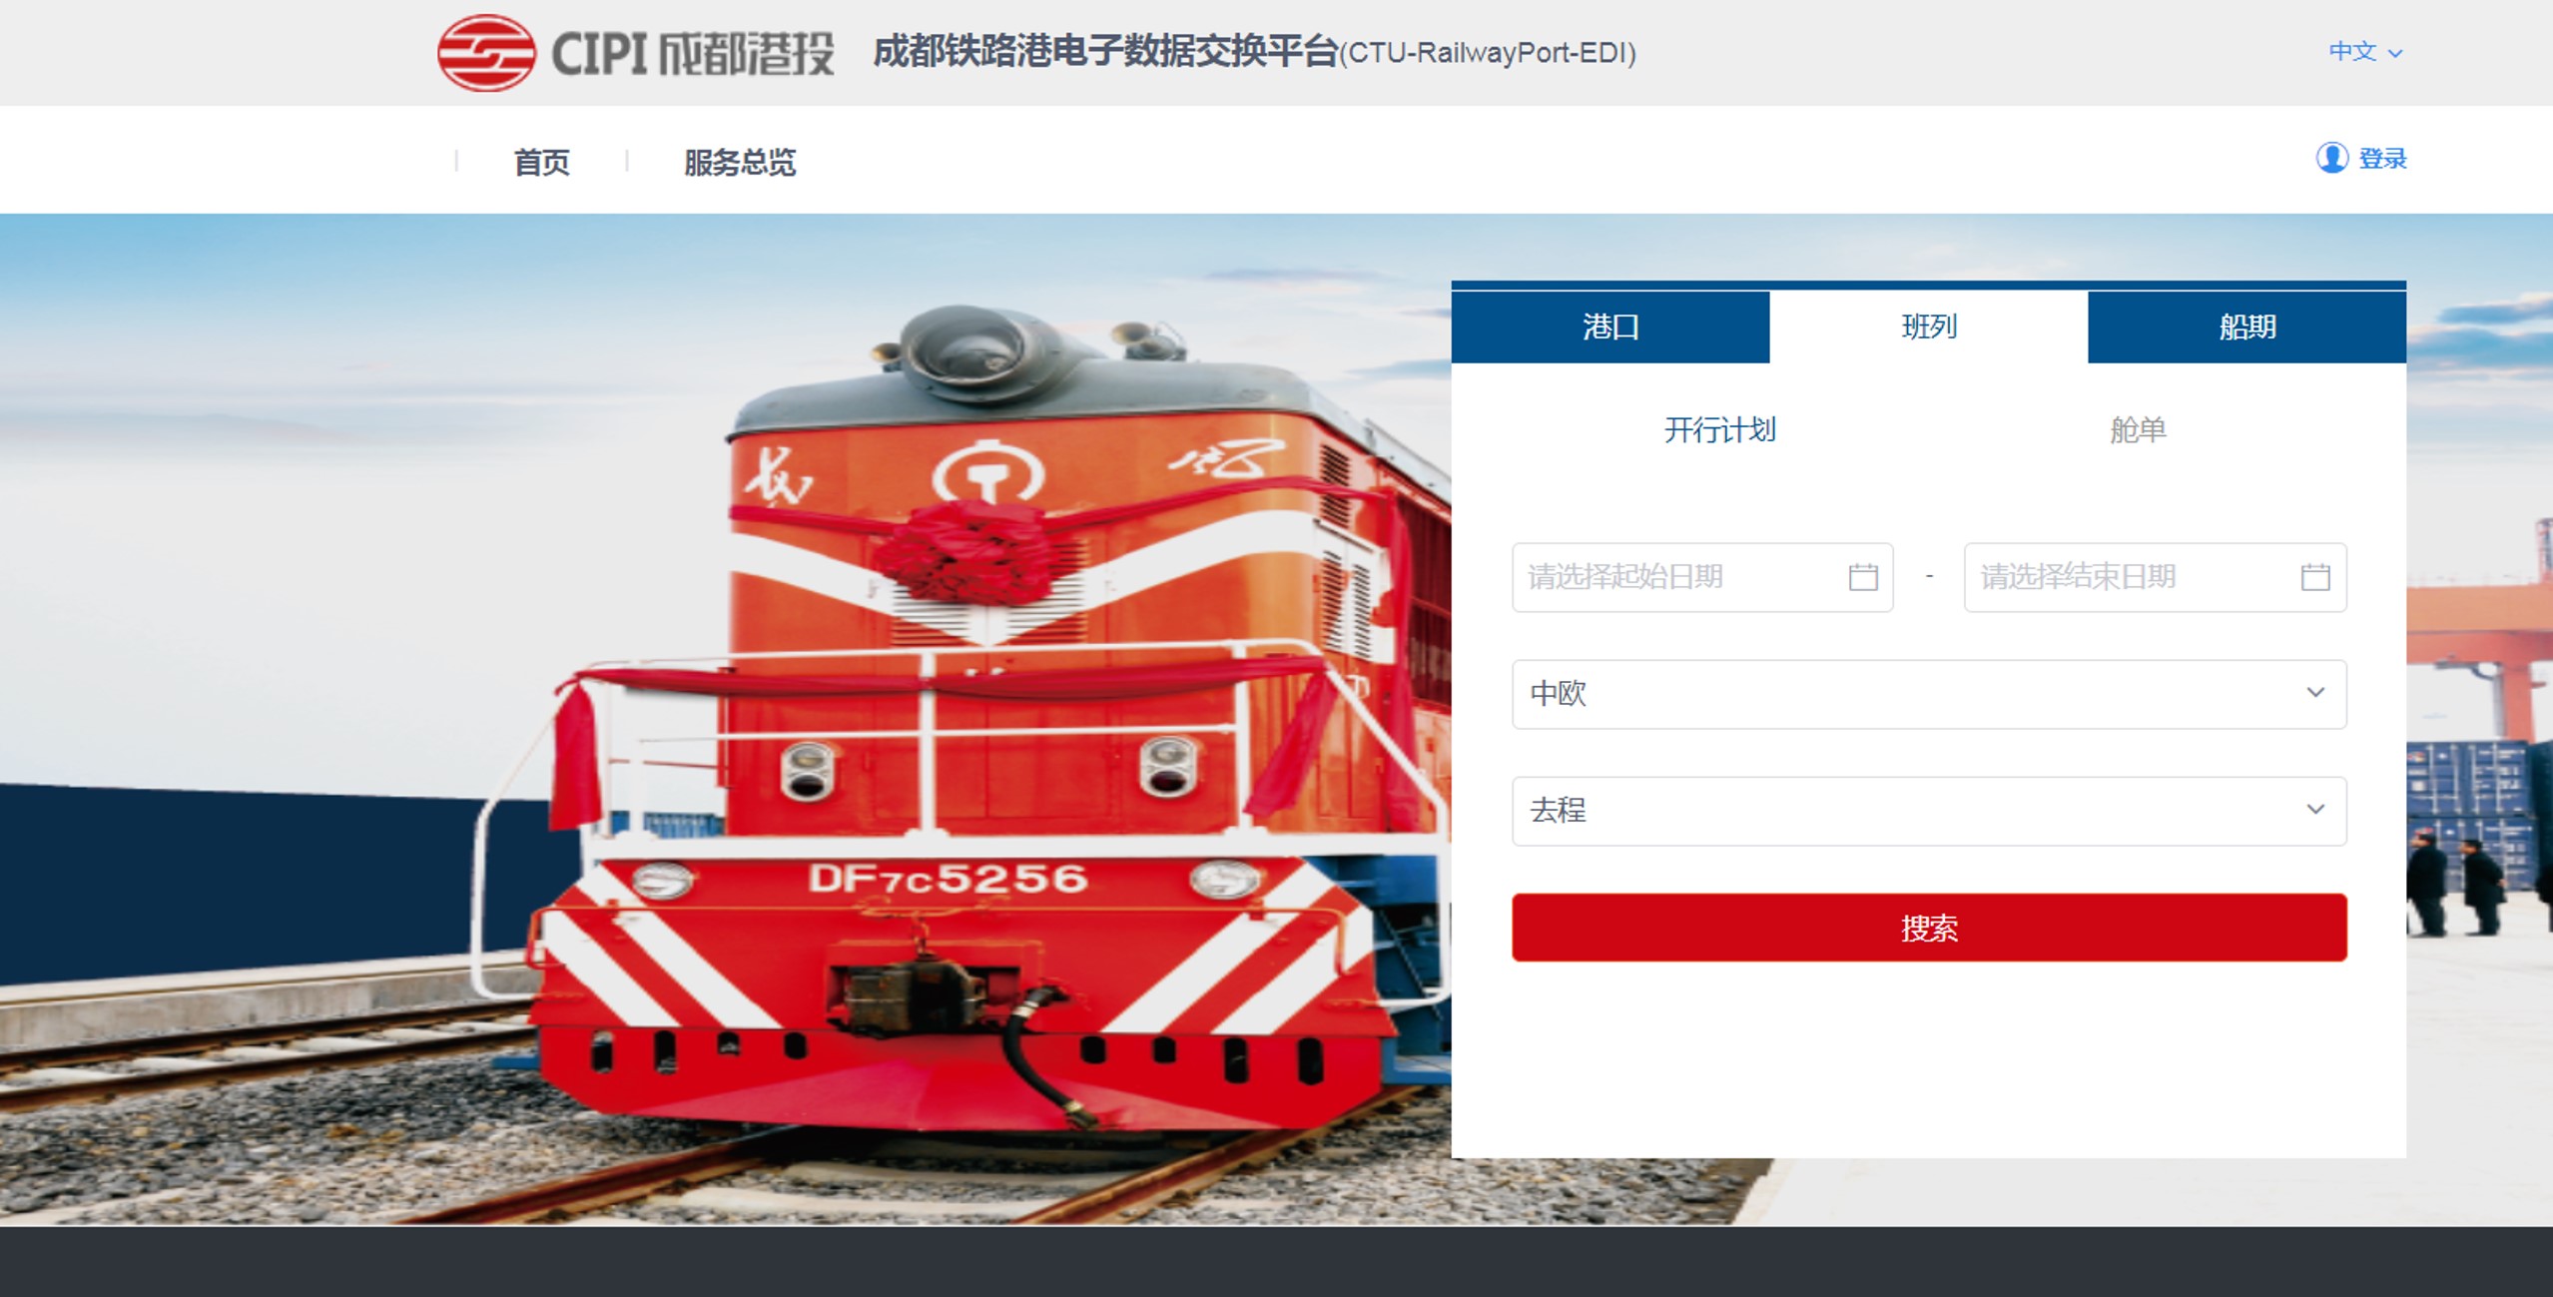Open start date calendar icon

[x=1863, y=577]
